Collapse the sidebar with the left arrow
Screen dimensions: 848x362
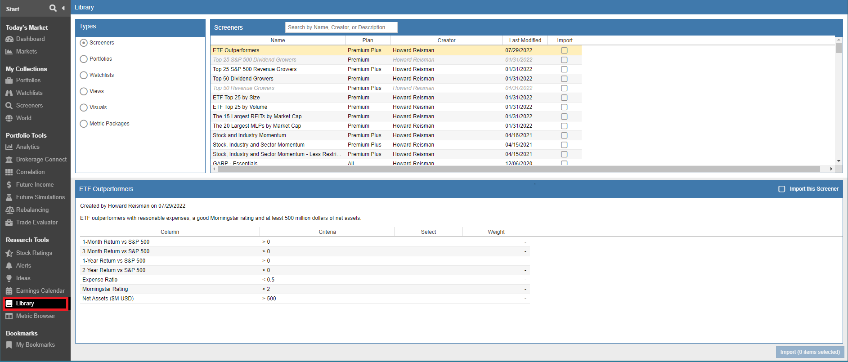click(x=63, y=8)
